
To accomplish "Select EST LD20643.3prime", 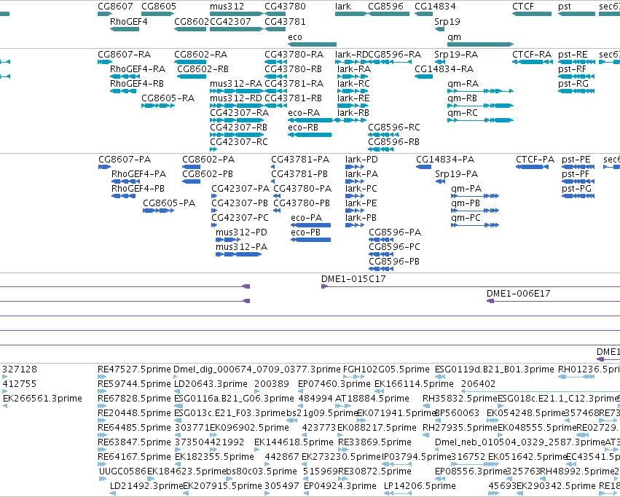I will pos(211,384).
